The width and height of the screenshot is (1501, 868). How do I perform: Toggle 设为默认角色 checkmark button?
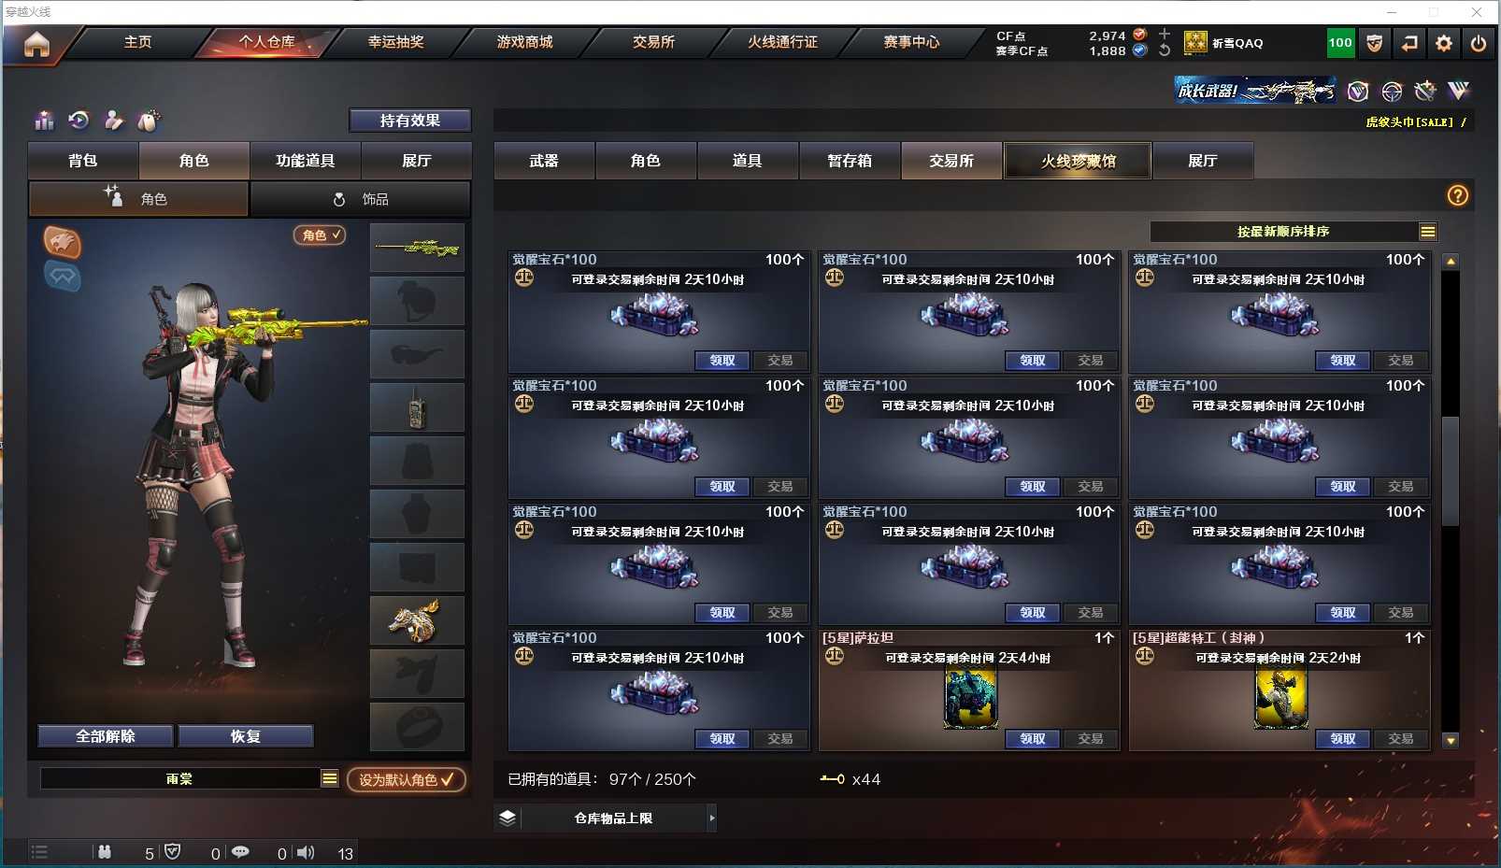point(407,779)
